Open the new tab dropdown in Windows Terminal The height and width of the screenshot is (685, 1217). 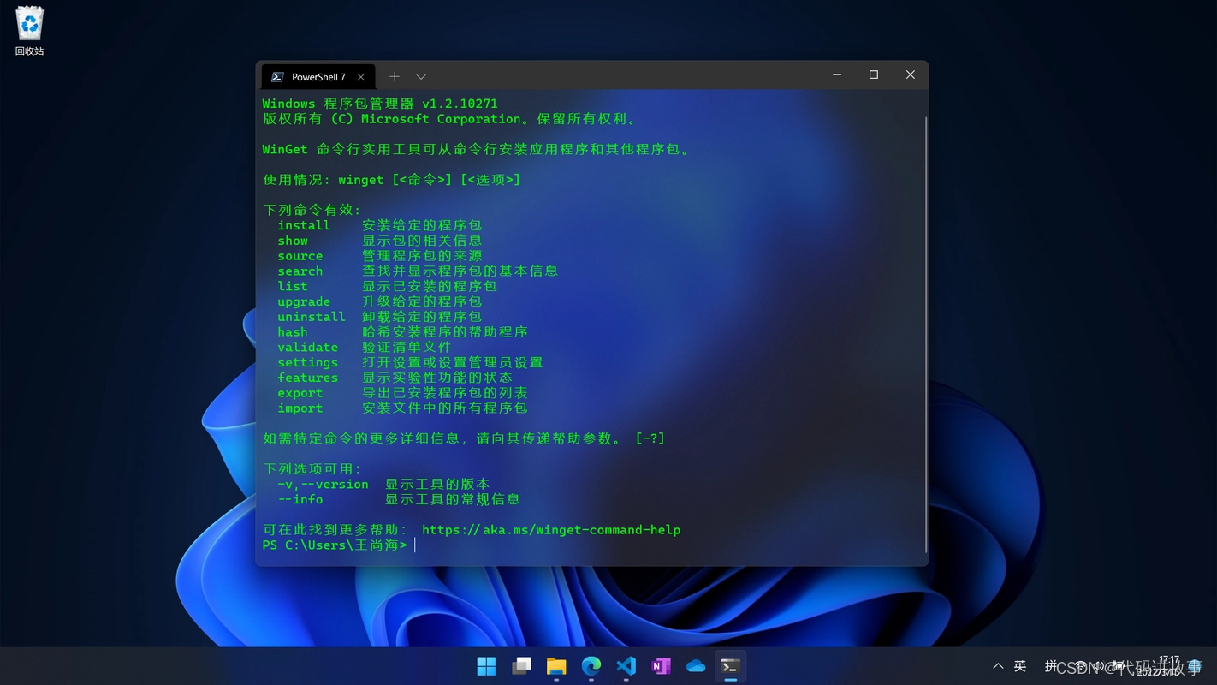(420, 76)
